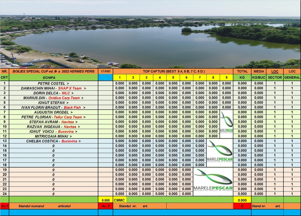
Task: Select the DAMASCHIN MIHAI SNAP X Team cell
Action: [x=53, y=88]
